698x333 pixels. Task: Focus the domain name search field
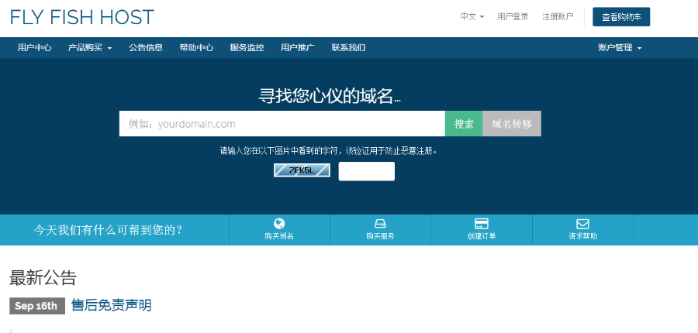pyautogui.click(x=282, y=124)
